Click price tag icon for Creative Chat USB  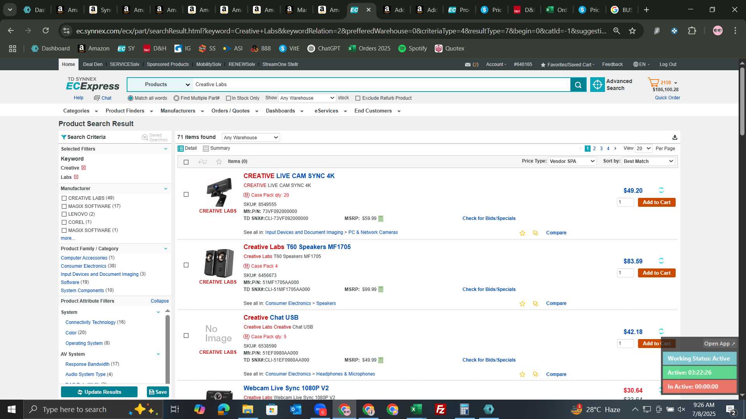(535, 374)
